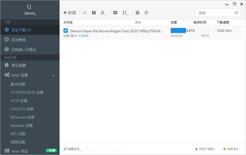
Task: Open help question mark icon
Action: point(146,13)
